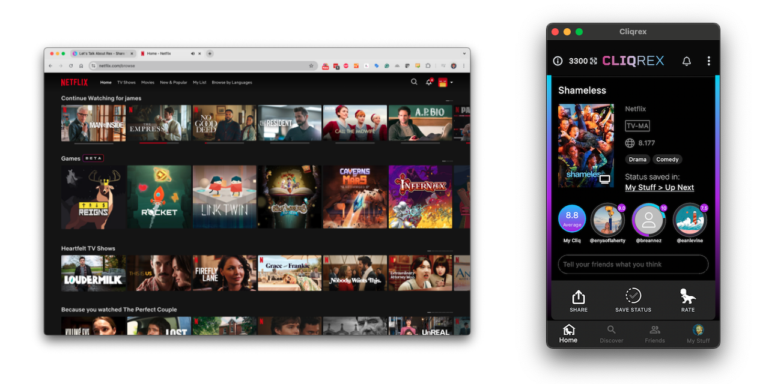The image size is (769, 384).
Task: Open the Chrome three-dot menu
Action: click(463, 65)
